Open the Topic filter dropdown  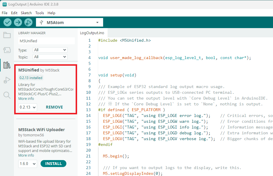pos(50,57)
